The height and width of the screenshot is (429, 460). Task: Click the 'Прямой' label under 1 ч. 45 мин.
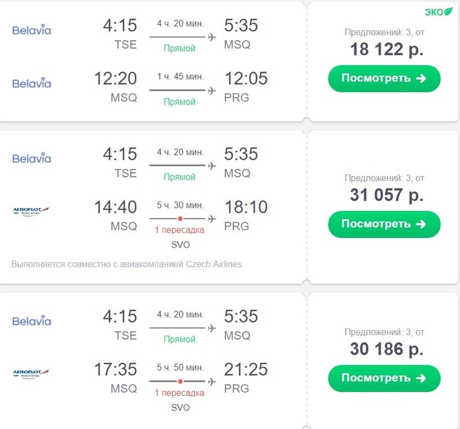pos(180,102)
